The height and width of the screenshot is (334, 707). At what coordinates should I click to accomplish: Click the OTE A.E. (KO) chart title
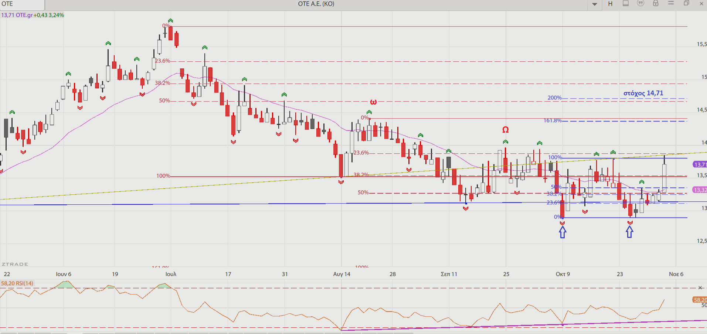(x=316, y=4)
